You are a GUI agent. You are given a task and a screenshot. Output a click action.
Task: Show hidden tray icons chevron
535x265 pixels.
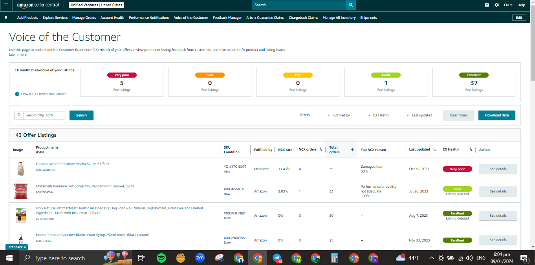click(x=432, y=258)
